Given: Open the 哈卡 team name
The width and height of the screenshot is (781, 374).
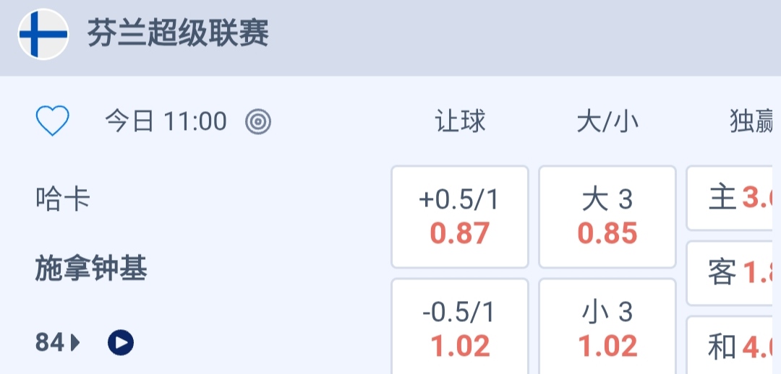Looking at the screenshot, I should click(x=63, y=199).
